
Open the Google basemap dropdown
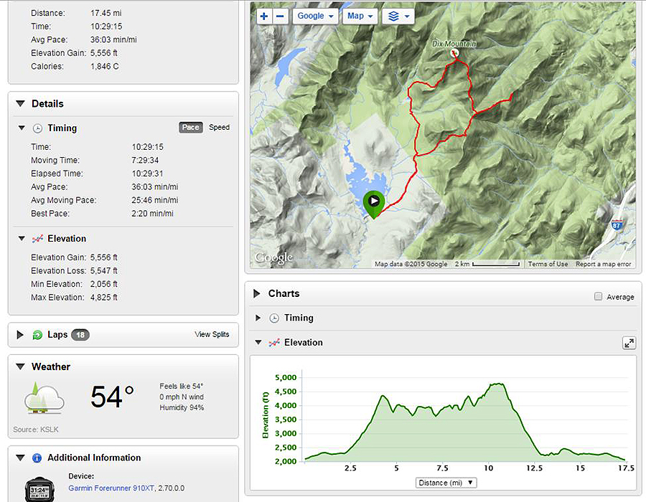(x=315, y=15)
